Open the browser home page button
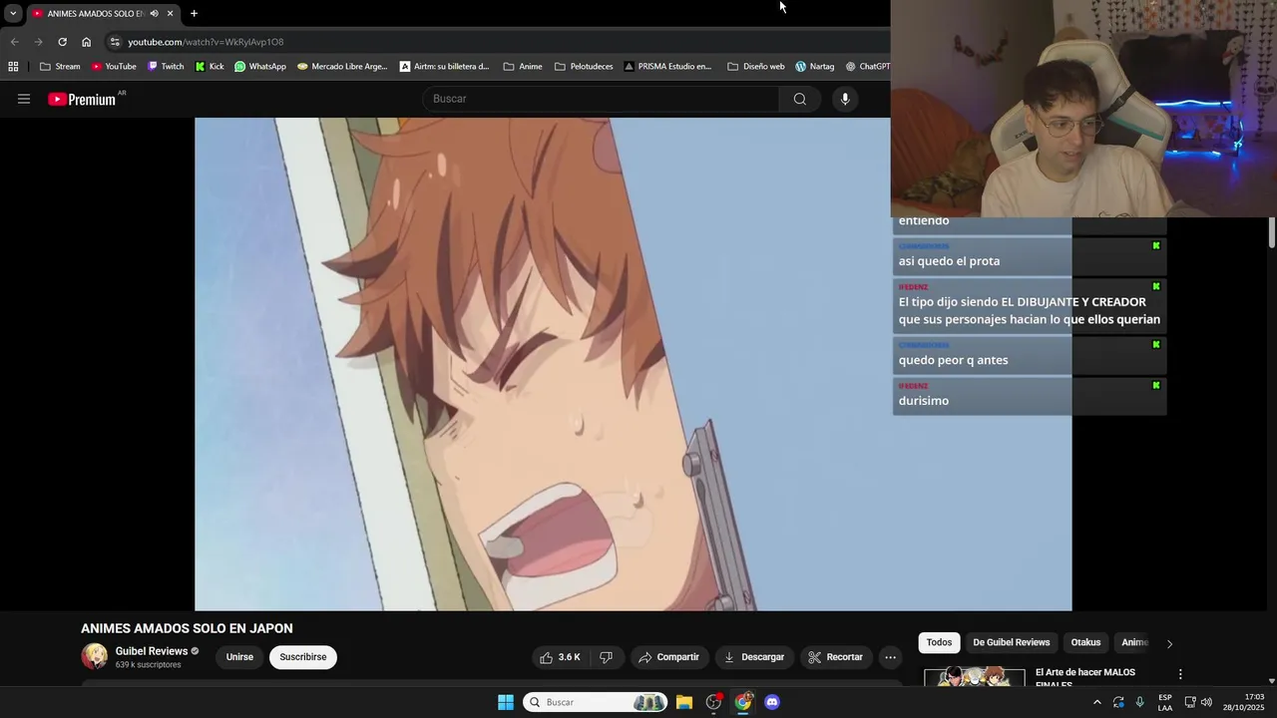 [x=86, y=42]
